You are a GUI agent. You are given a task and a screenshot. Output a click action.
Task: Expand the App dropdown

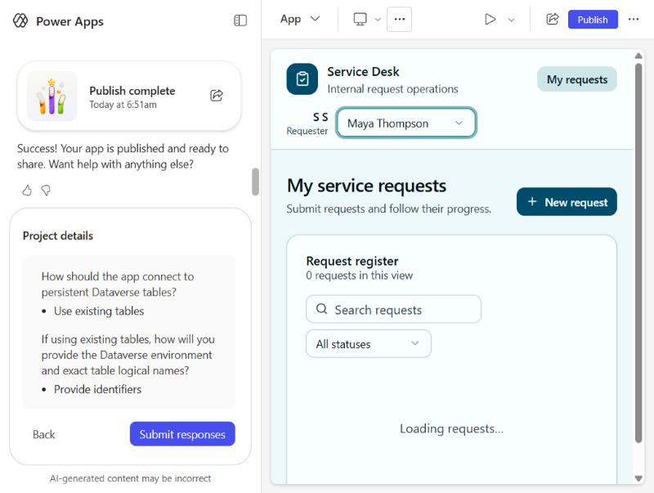point(300,19)
